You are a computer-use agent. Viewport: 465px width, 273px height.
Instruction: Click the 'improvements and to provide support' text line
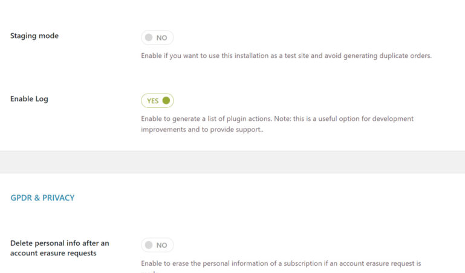pyautogui.click(x=203, y=129)
